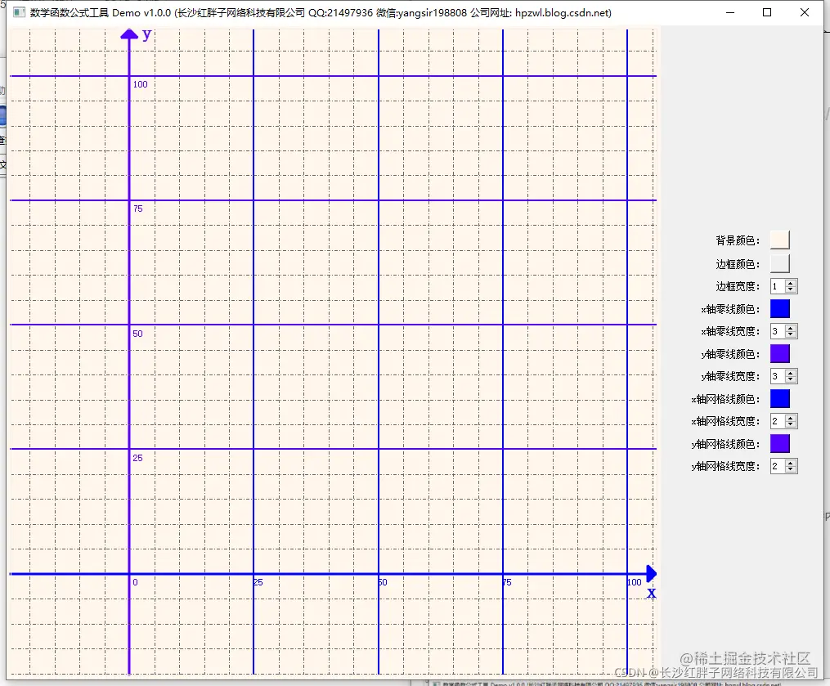Click the 0 origin label
830x686 pixels.
pos(135,582)
